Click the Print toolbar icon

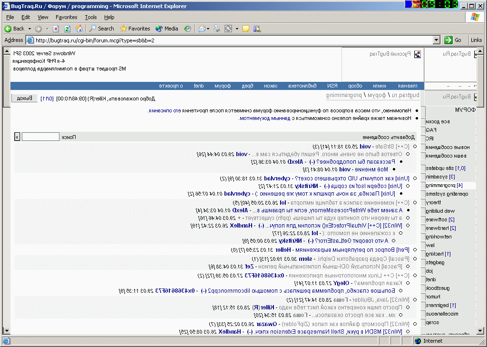pyautogui.click(x=217, y=29)
